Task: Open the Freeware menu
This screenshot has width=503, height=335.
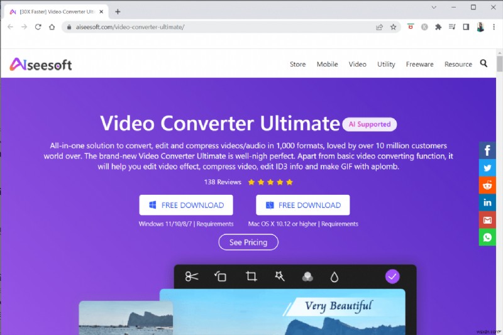Action: [419, 64]
